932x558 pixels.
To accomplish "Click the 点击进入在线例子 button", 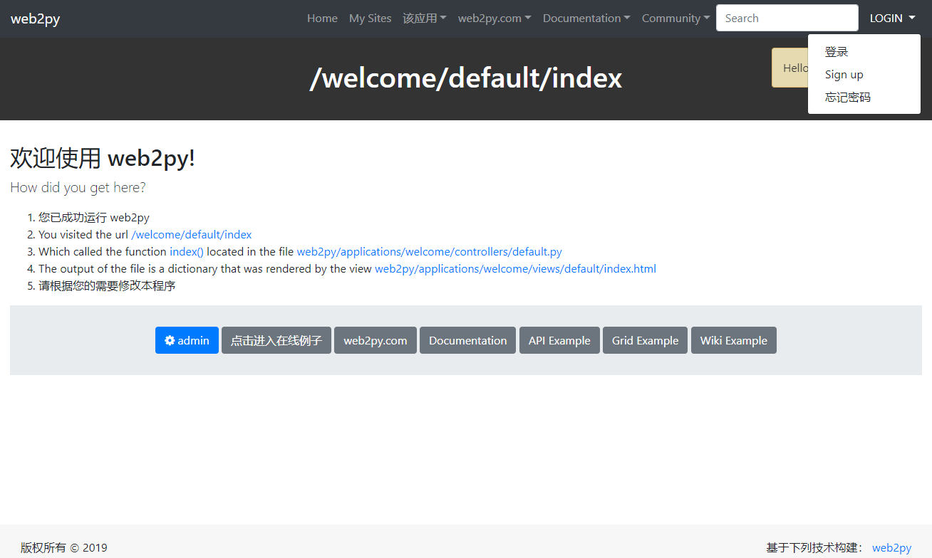I will coord(276,340).
